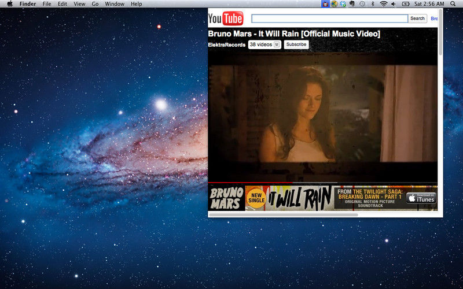Expand the 38 videos dropdown
The image size is (463, 289).
pos(264,45)
